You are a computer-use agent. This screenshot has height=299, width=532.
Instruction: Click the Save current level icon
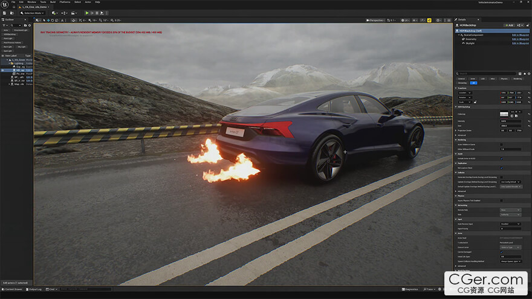[x=4, y=13]
